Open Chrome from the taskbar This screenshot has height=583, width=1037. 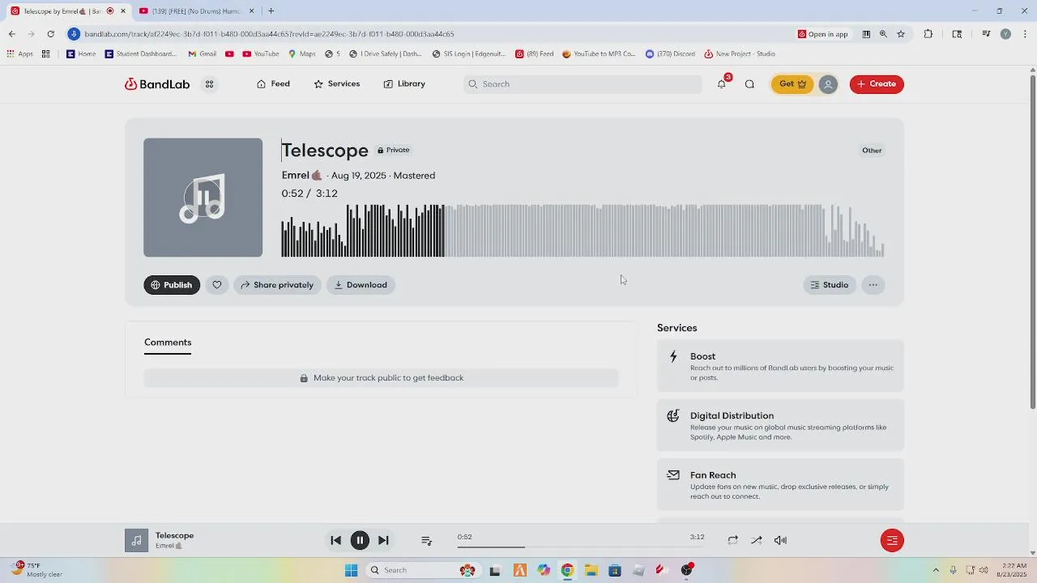[x=567, y=570]
